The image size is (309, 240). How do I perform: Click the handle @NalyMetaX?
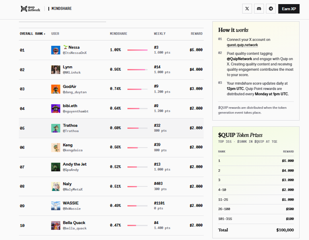(73, 190)
